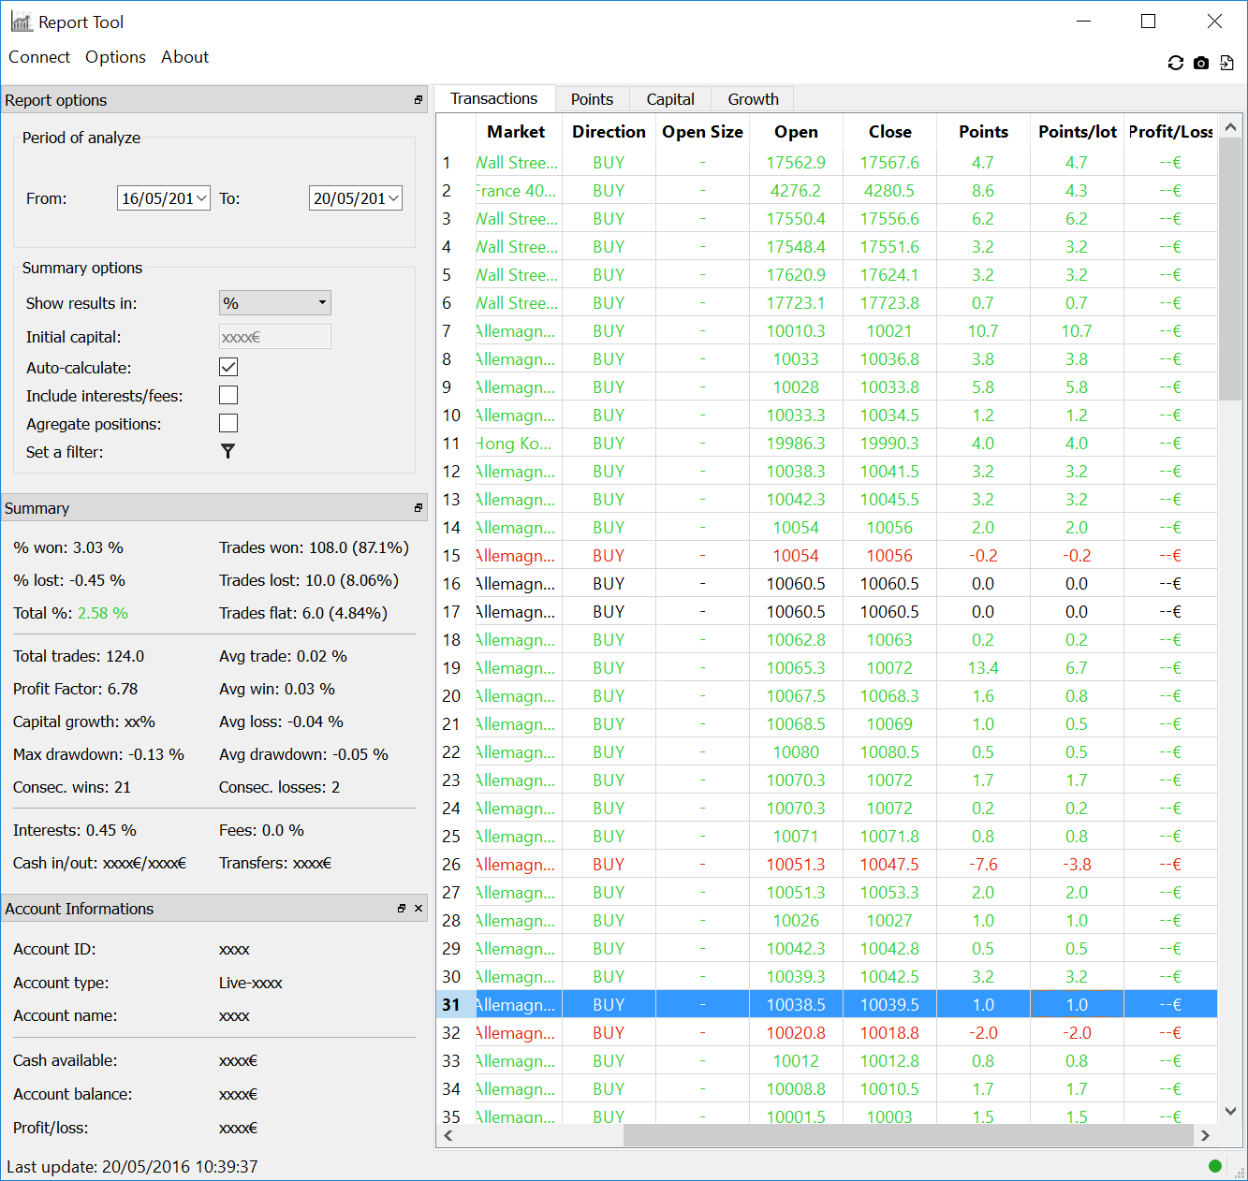1248x1181 pixels.
Task: Click the export report icon
Action: tap(1226, 63)
